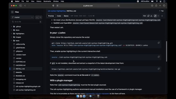The width and height of the screenshot is (176, 99).
Task: Open document outline list icon
Action: 162,16
